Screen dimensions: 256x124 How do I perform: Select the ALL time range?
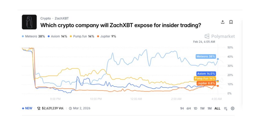[x=217, y=108]
